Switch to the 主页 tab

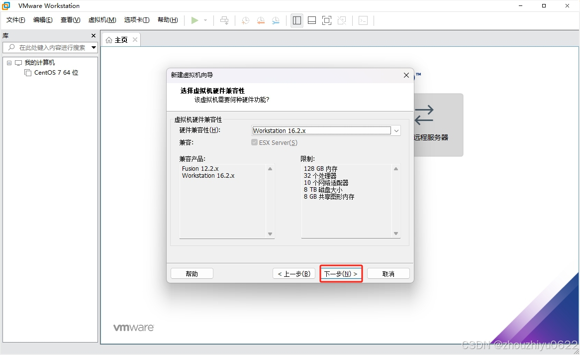click(x=121, y=40)
